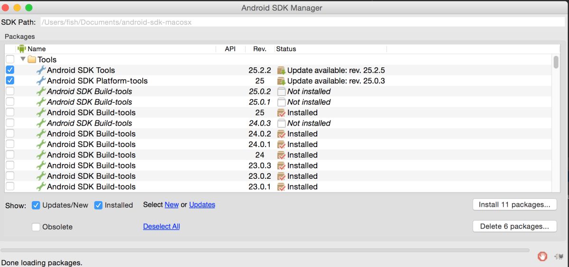Click Install 11 packages button
This screenshot has width=569, height=267.
514,205
